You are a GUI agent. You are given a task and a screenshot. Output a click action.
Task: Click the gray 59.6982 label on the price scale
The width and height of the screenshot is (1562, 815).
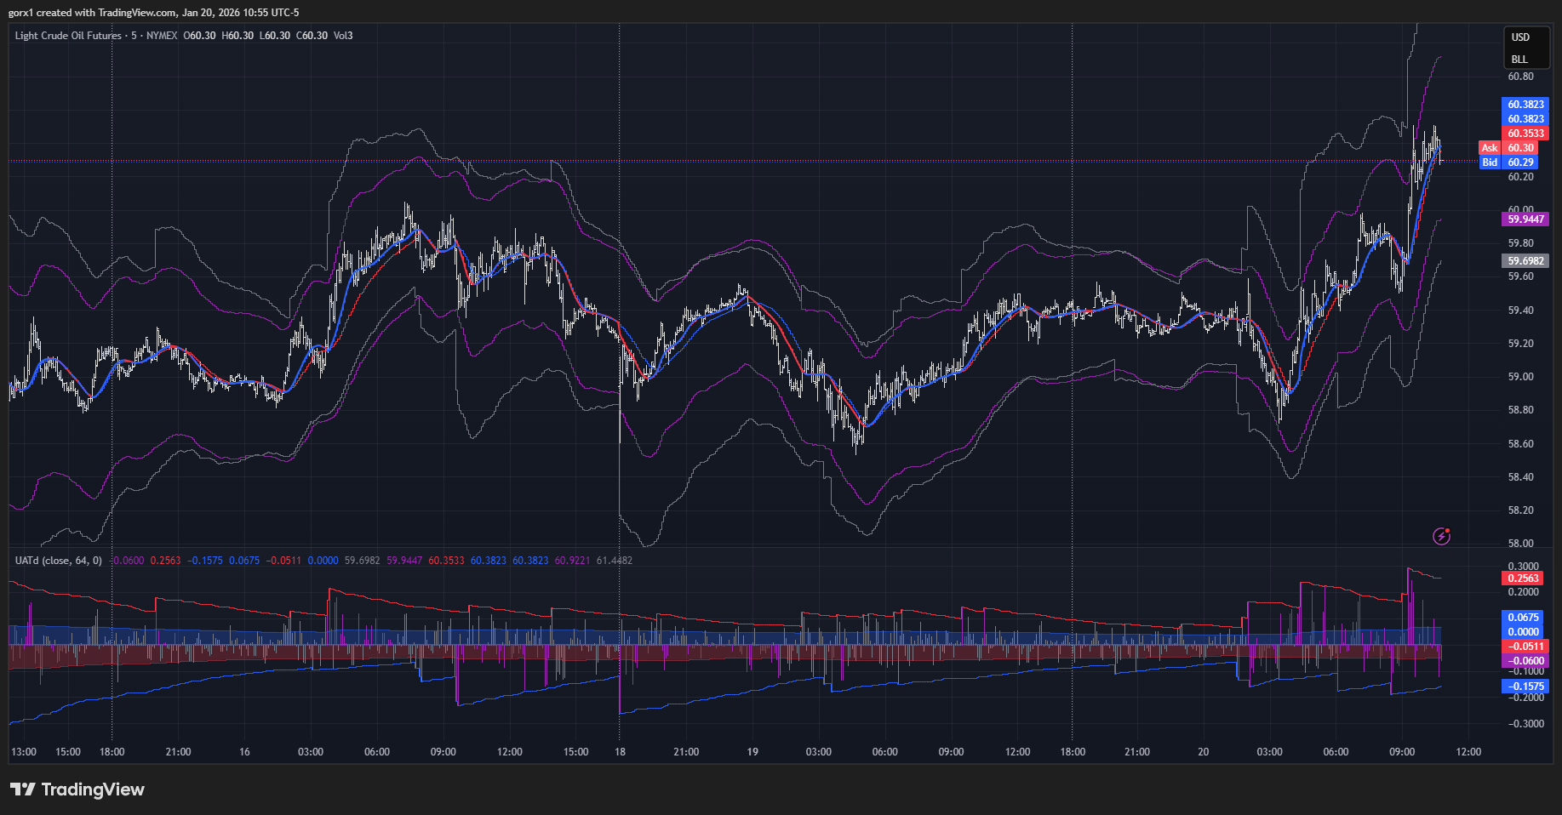1525,261
